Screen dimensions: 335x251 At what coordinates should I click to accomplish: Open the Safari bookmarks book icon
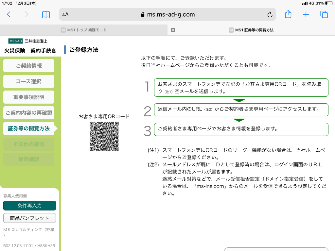point(46,14)
